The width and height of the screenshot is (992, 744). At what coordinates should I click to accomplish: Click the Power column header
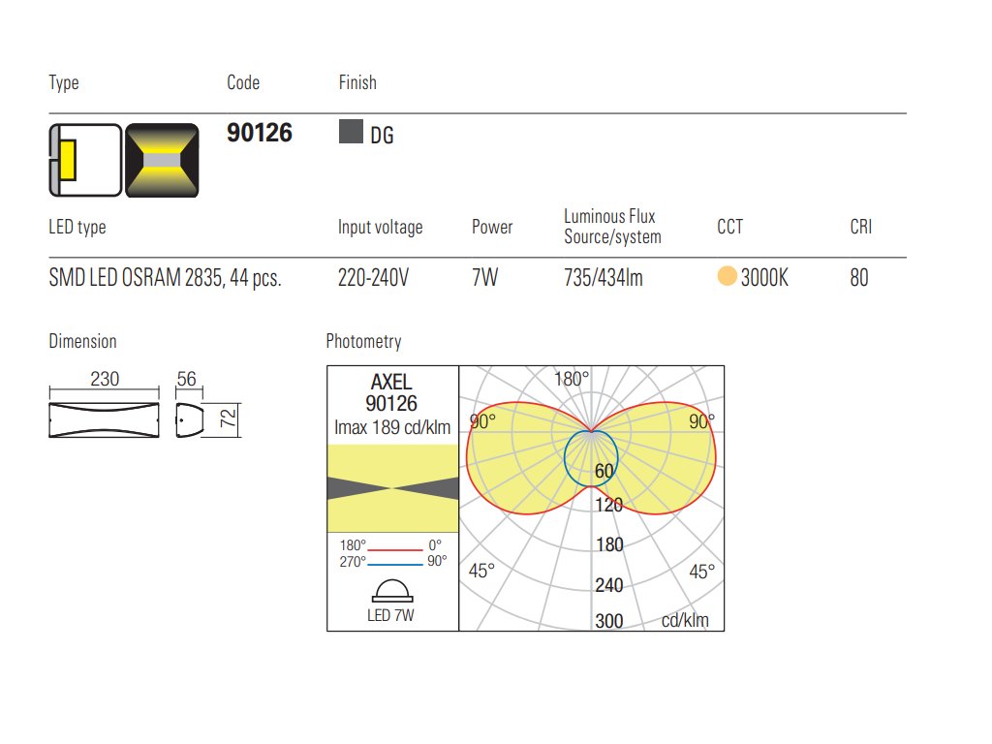492,227
